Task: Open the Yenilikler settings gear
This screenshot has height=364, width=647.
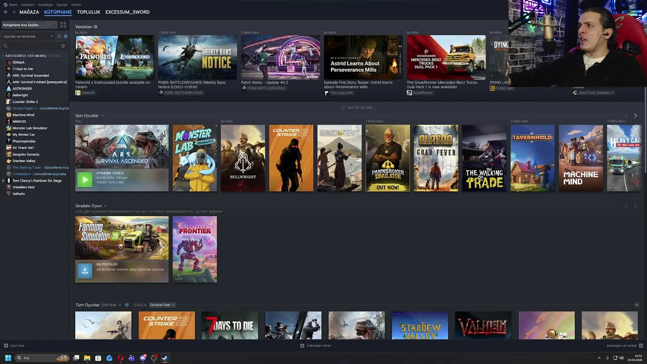Action: pyautogui.click(x=96, y=27)
